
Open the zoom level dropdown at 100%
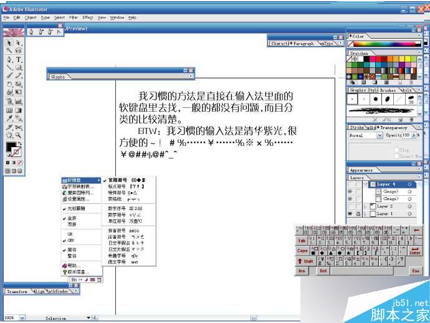coord(22,318)
